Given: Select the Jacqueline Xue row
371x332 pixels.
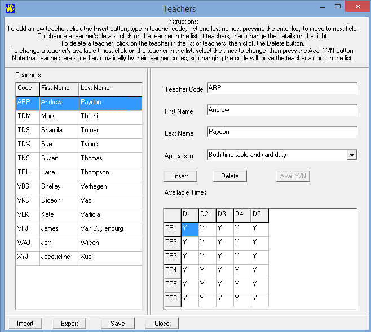Looking at the screenshot, I should pyautogui.click(x=79, y=258).
